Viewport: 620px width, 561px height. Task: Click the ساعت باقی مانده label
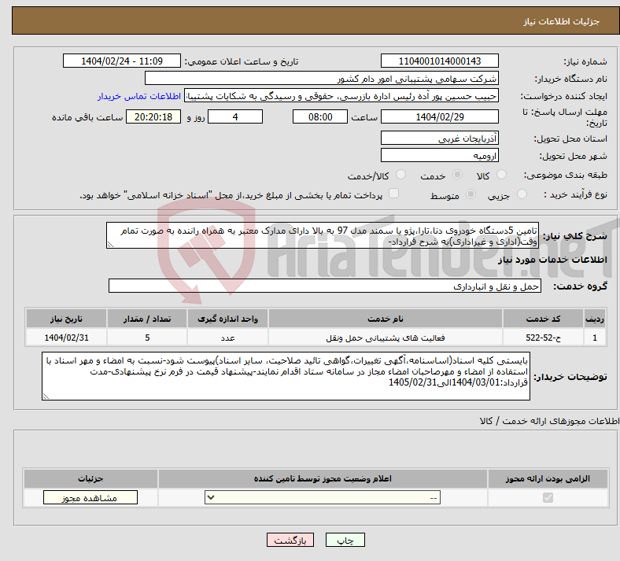click(87, 118)
